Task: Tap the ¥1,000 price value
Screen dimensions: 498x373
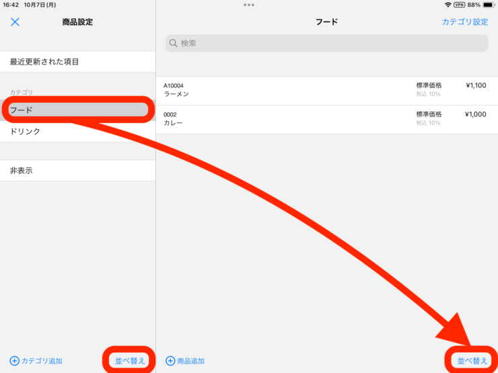Action: pyautogui.click(x=475, y=114)
